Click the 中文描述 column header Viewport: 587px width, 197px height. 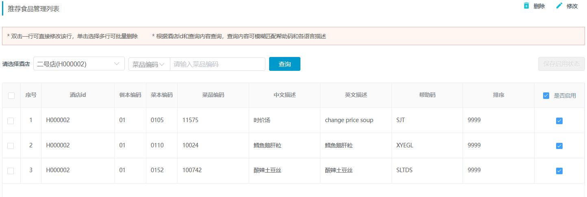tap(285, 95)
